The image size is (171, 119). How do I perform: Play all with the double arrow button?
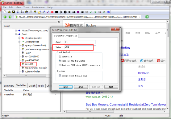point(65,12)
